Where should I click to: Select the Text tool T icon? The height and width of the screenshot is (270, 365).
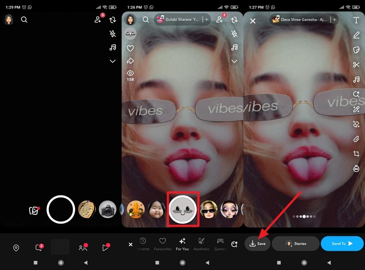point(356,20)
